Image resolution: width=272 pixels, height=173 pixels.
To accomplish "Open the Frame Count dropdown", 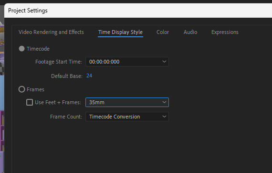I will click(x=127, y=117).
